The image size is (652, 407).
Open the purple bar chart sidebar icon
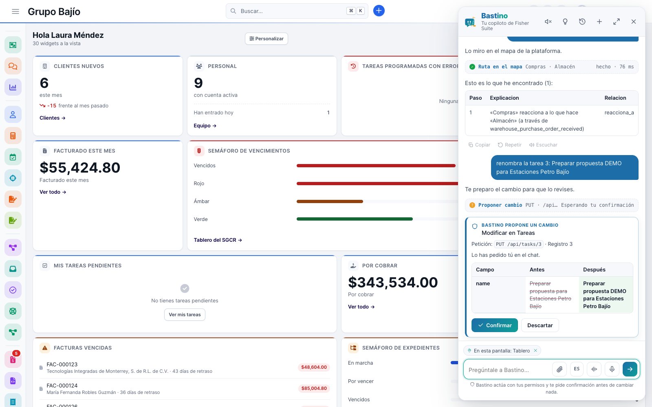[x=13, y=87]
